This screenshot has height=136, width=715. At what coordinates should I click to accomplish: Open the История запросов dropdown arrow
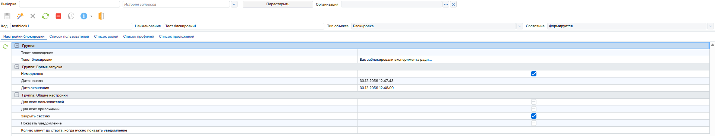(234, 4)
